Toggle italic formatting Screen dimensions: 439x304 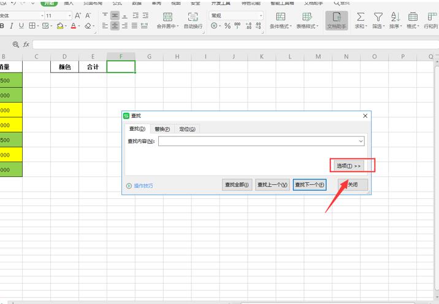(12, 26)
